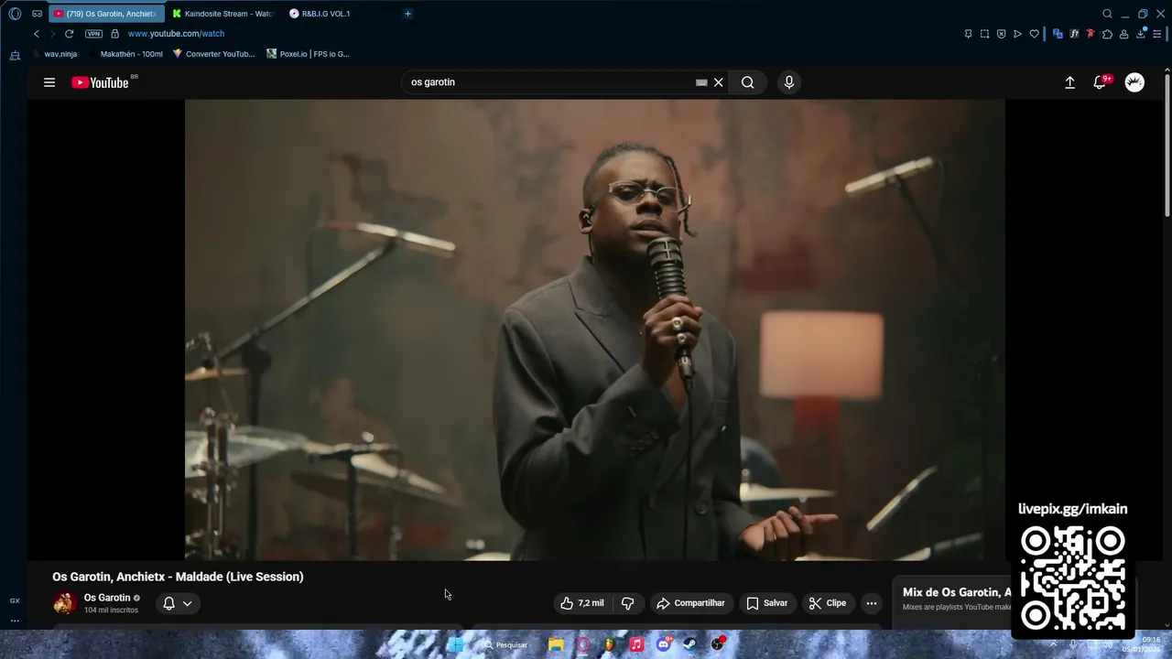Open the GX Control sidebar icon
This screenshot has width=1172, height=659.
point(15,600)
